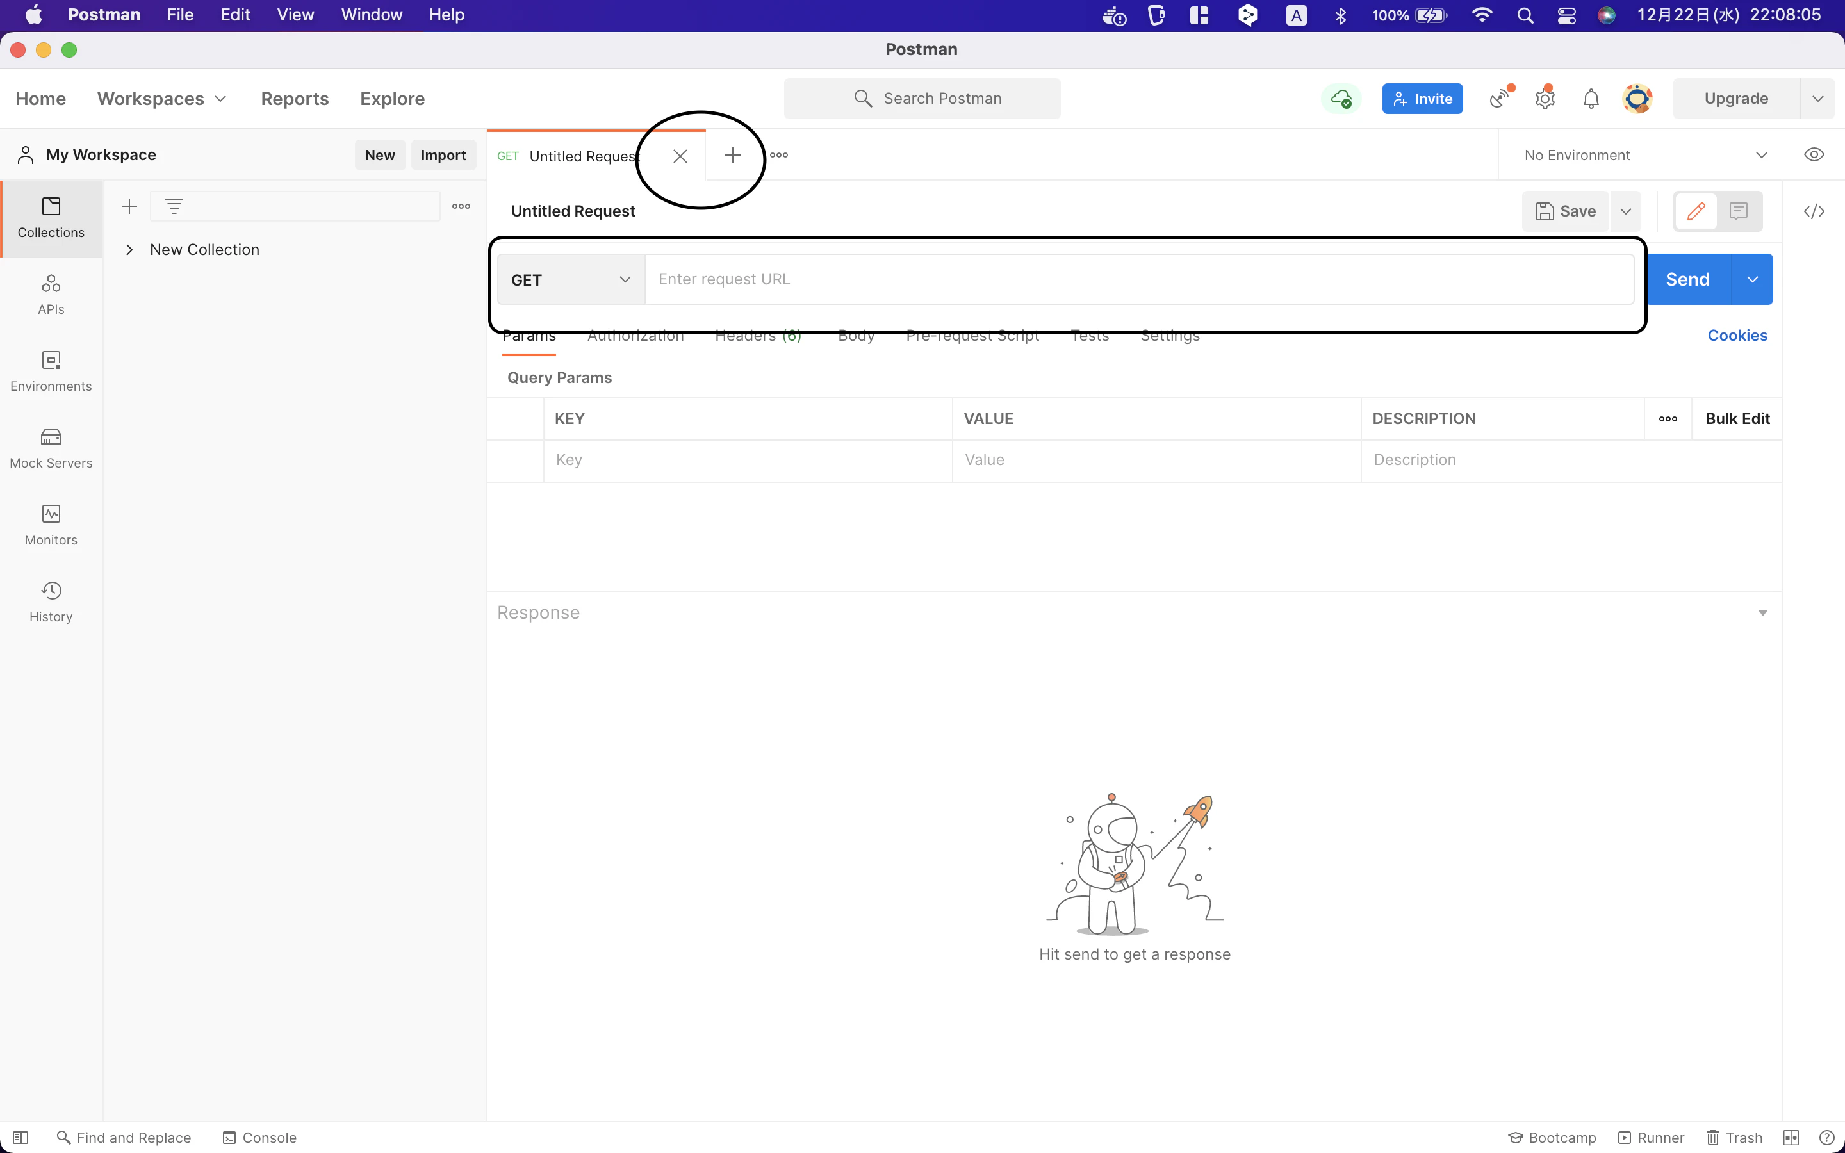This screenshot has width=1845, height=1153.
Task: Open the Console from status bar
Action: coord(260,1138)
